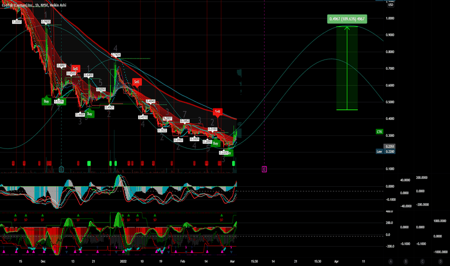The height and width of the screenshot is (266, 450).
Task: Select the B scale button at the bottom right
Action: (406, 261)
